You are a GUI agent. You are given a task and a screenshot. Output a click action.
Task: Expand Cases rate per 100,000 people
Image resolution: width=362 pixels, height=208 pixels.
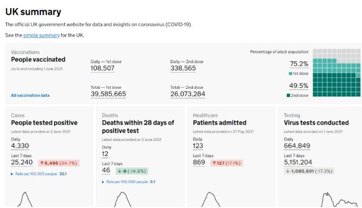tap(39, 174)
